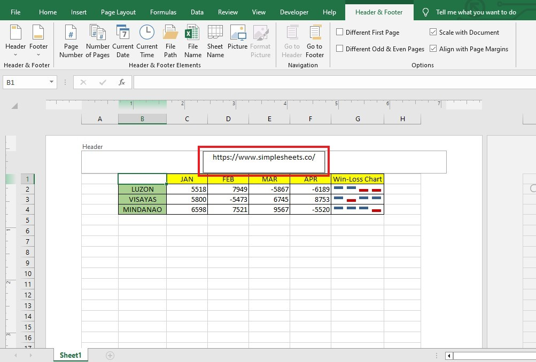Click the Insert Function fx button
Image resolution: width=536 pixels, height=362 pixels.
[x=121, y=82]
